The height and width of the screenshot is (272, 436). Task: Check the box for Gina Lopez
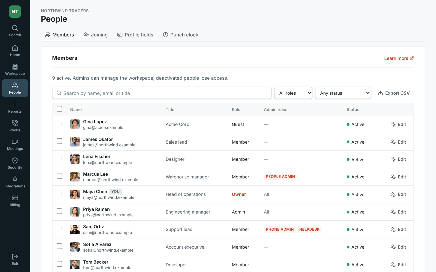point(59,123)
